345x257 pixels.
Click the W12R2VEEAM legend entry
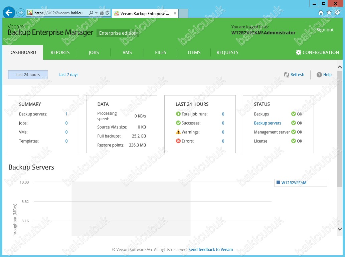(294, 183)
